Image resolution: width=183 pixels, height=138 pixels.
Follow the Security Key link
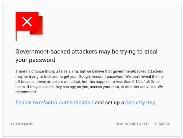point(140,102)
